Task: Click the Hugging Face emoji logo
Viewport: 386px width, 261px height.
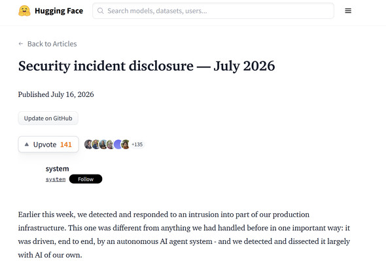Action: (x=24, y=11)
